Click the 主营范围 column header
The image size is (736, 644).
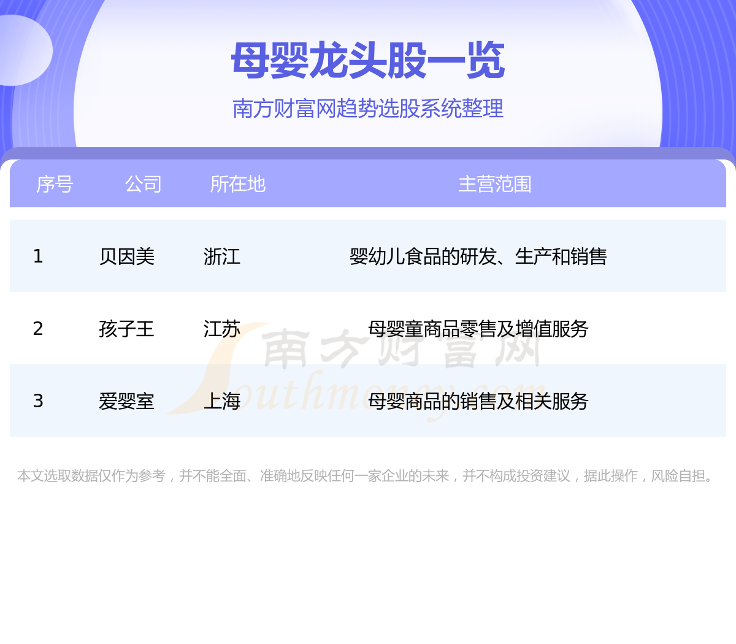(495, 184)
